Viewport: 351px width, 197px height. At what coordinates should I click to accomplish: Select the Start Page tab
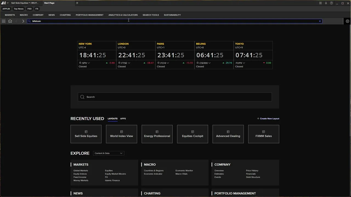49,3
